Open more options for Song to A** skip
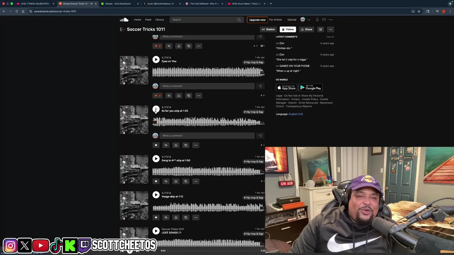 point(195,181)
